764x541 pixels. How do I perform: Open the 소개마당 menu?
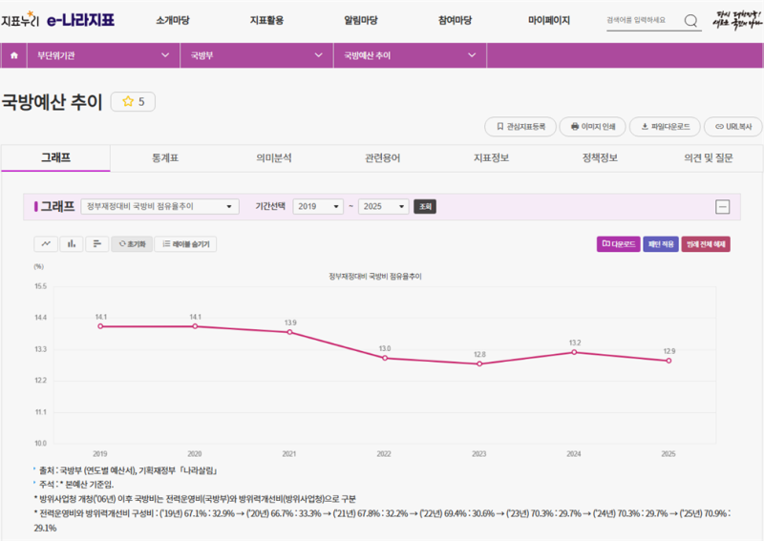(173, 20)
